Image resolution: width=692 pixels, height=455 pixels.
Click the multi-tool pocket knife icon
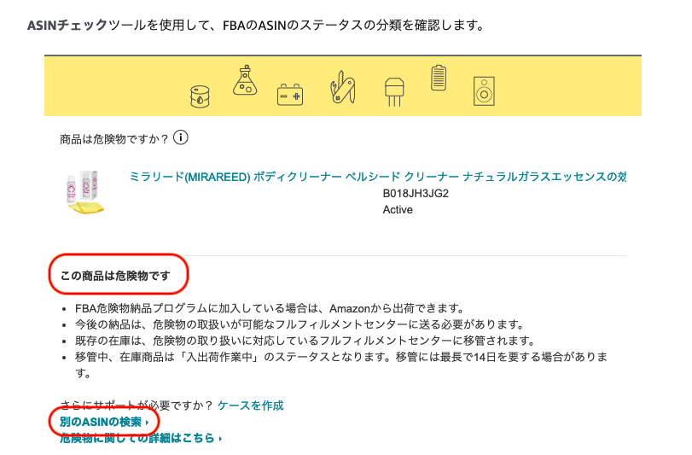pyautogui.click(x=342, y=86)
